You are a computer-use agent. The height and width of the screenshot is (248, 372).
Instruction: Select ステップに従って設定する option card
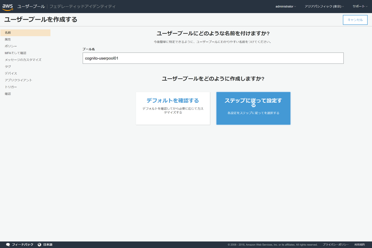(x=253, y=108)
